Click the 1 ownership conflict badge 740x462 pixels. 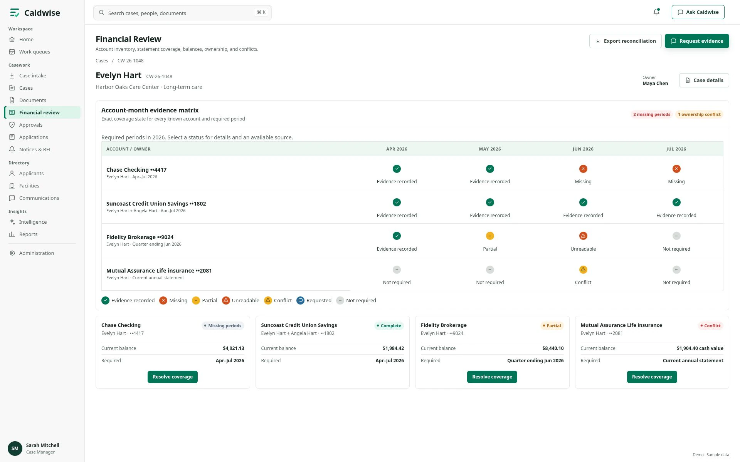pyautogui.click(x=699, y=114)
